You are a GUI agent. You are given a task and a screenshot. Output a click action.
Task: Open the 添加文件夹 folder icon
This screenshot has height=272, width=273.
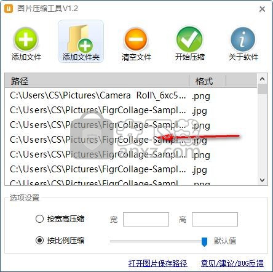click(x=81, y=39)
